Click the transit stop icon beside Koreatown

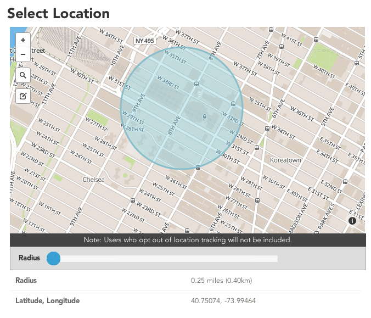point(256,148)
